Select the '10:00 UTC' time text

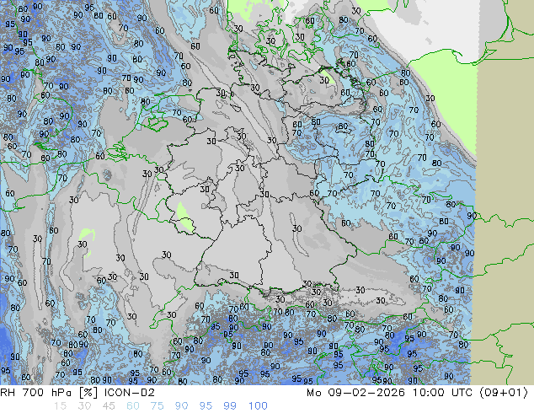tap(443, 393)
